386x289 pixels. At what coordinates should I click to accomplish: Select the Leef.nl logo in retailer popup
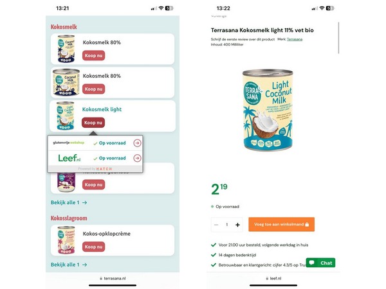click(69, 158)
